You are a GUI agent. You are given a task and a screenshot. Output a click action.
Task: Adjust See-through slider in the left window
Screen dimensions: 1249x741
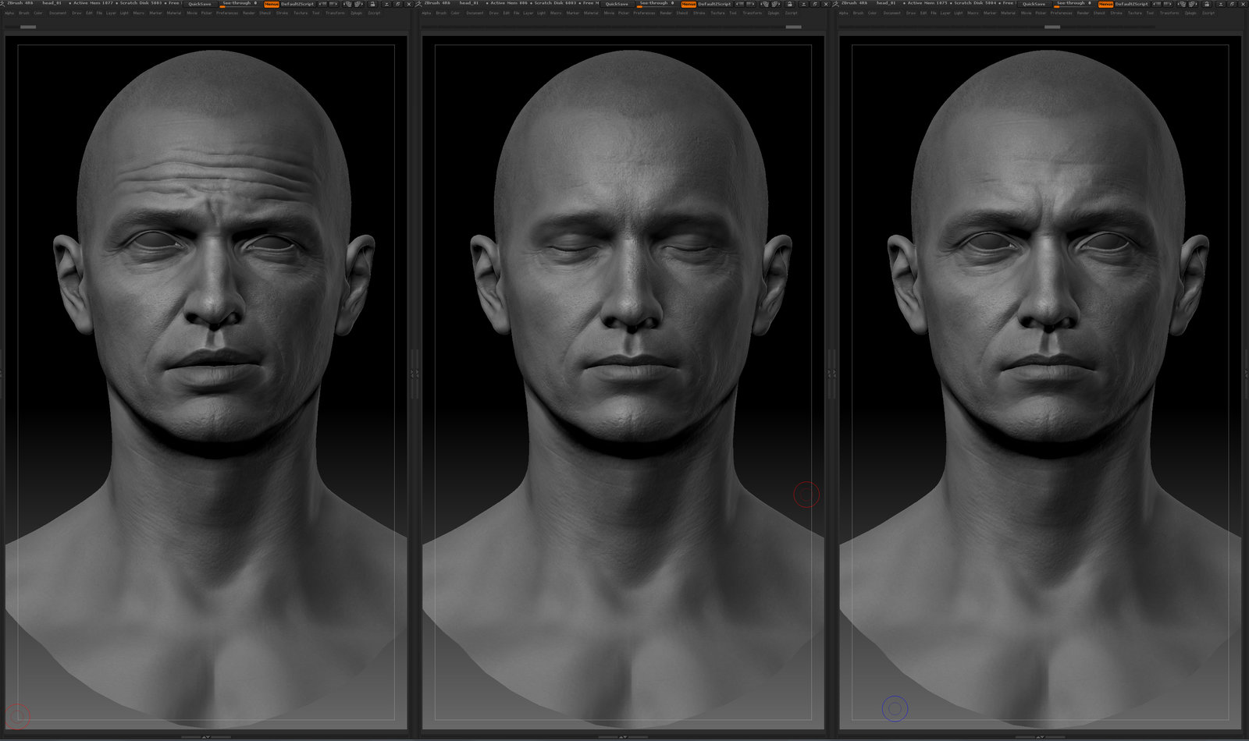239,4
